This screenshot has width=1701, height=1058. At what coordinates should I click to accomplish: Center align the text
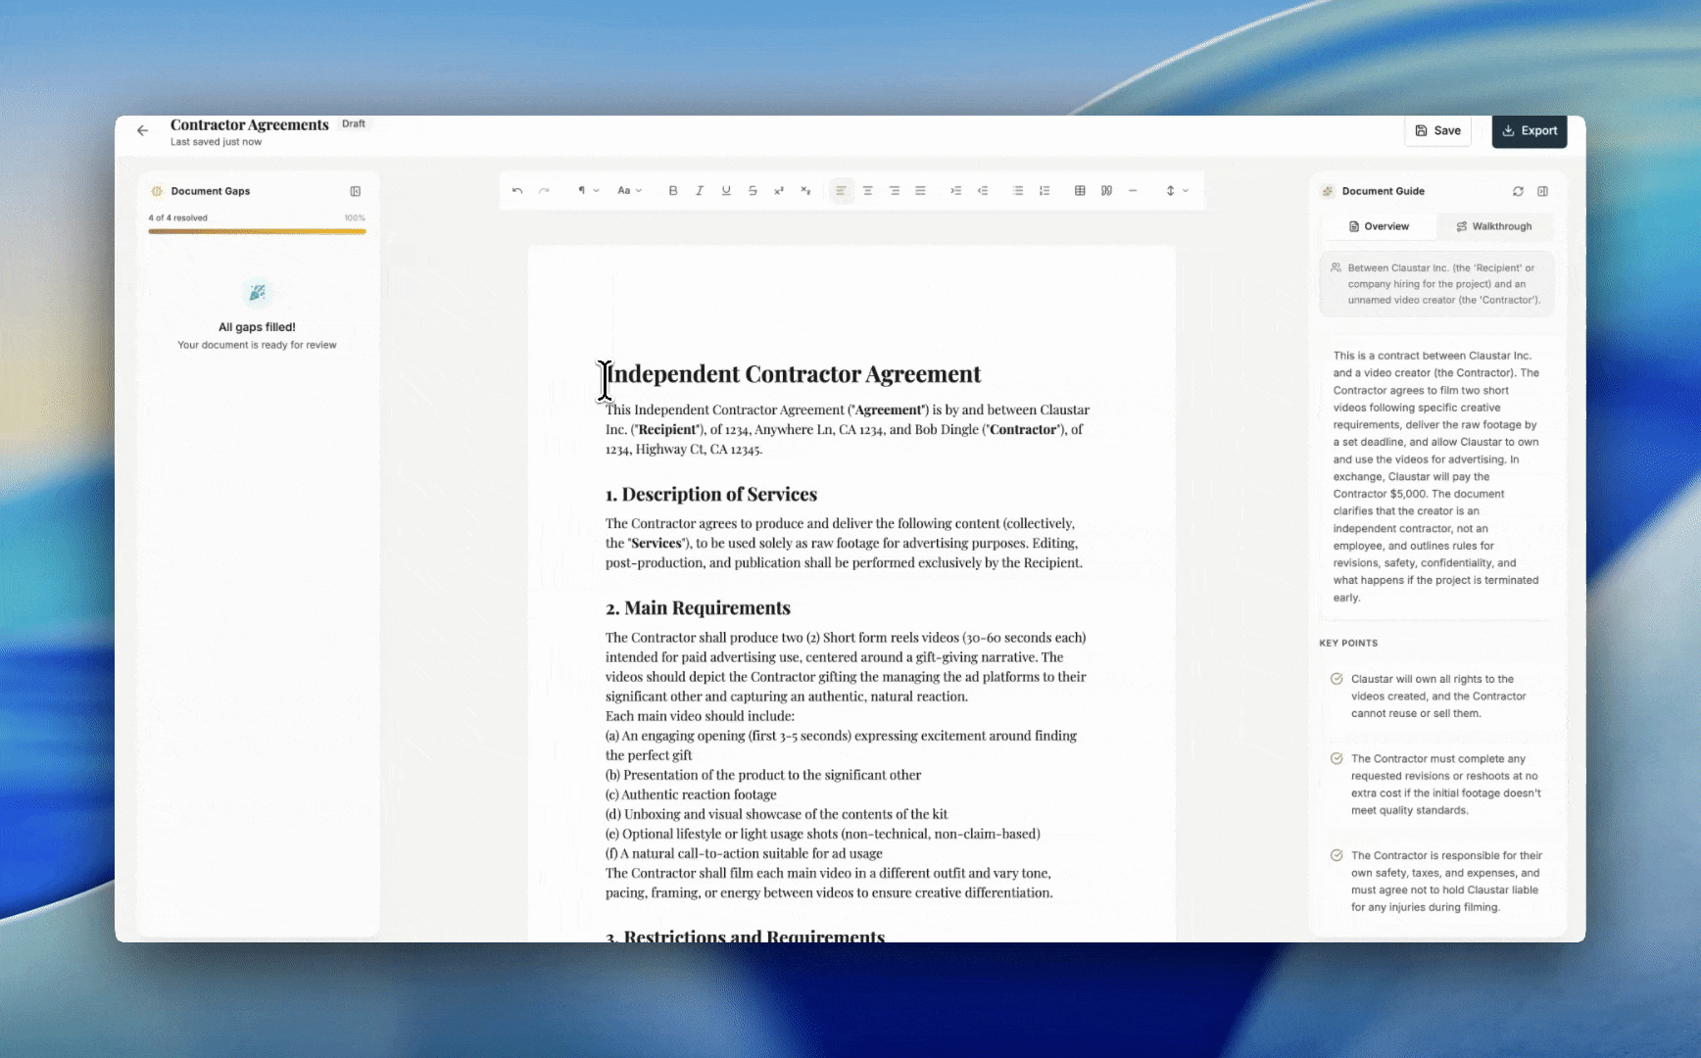pos(867,191)
